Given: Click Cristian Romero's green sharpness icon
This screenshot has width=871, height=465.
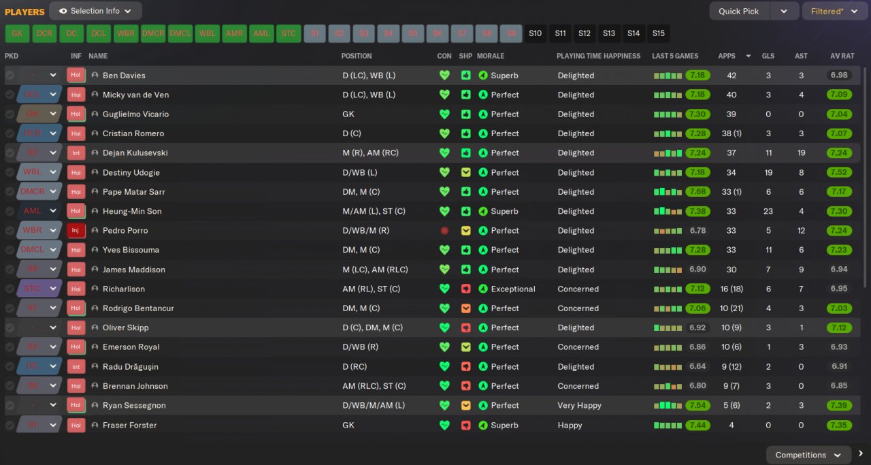Looking at the screenshot, I should (466, 133).
